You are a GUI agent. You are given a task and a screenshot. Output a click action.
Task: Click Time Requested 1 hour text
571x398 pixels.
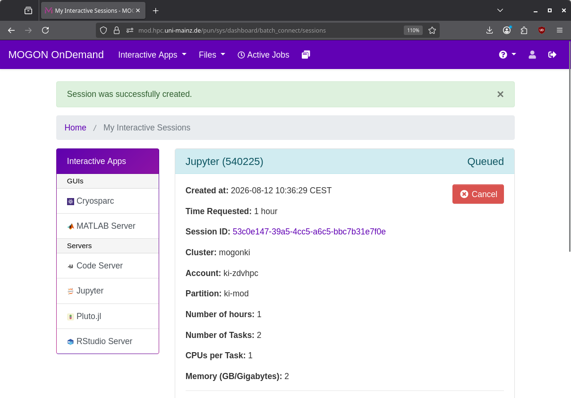tap(231, 211)
